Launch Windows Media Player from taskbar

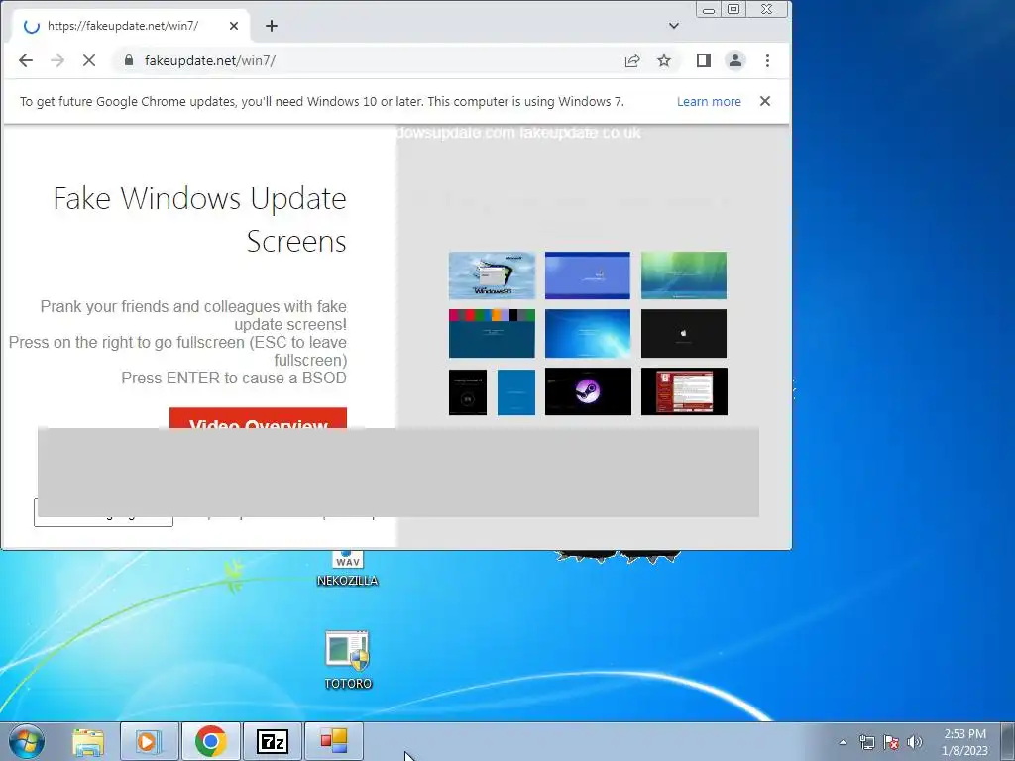[149, 741]
